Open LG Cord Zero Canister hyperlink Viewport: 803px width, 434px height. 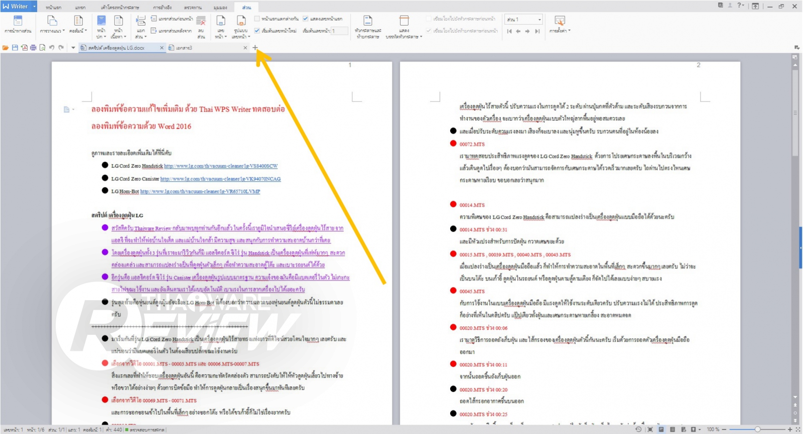[221, 179]
